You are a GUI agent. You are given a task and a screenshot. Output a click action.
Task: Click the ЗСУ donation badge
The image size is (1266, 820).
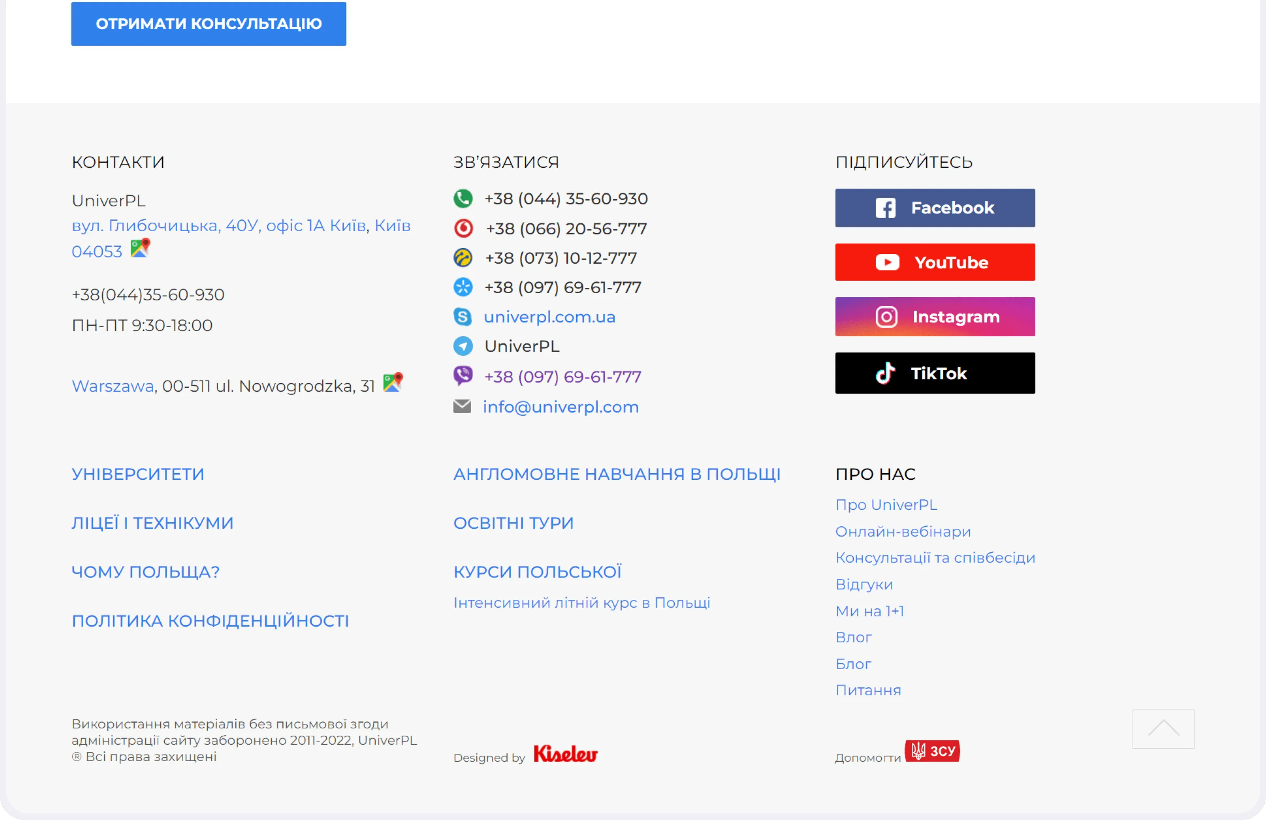932,751
